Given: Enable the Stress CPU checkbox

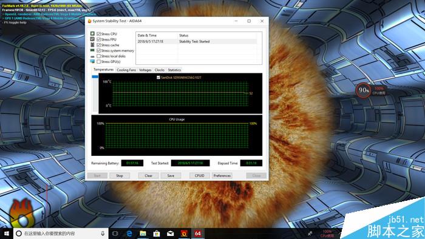Looking at the screenshot, I should pyautogui.click(x=98, y=34).
